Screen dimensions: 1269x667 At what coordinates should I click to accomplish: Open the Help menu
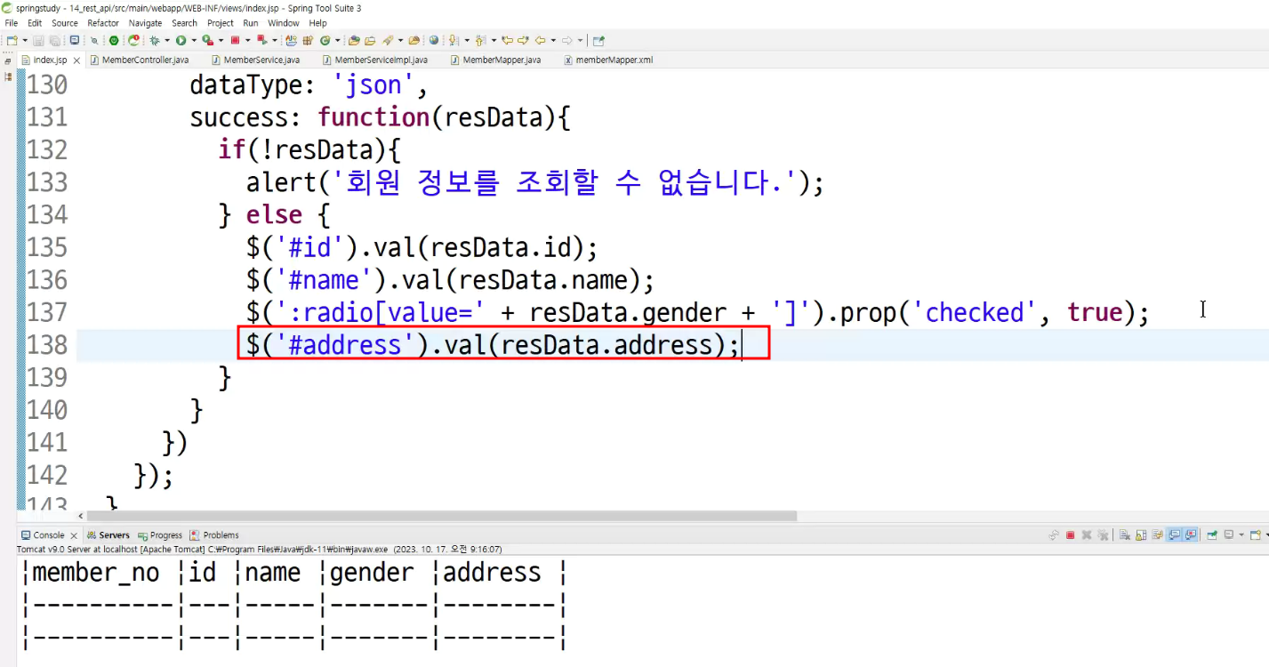[318, 23]
